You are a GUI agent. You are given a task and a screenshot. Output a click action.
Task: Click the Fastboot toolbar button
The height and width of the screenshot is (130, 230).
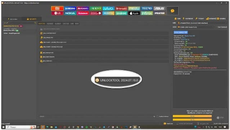click(188, 19)
